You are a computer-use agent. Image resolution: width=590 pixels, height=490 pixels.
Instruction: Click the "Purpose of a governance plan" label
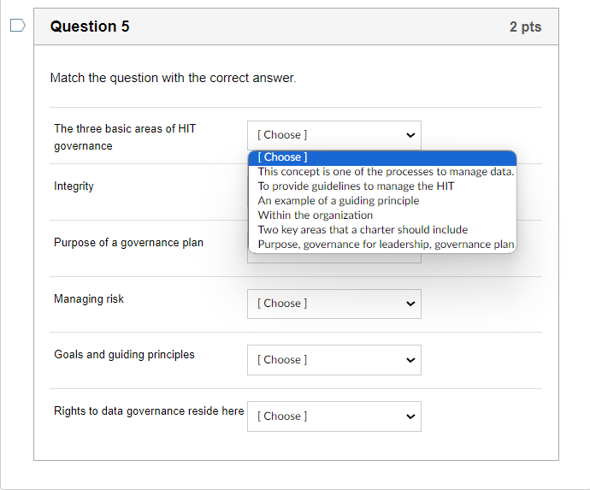[x=129, y=243]
